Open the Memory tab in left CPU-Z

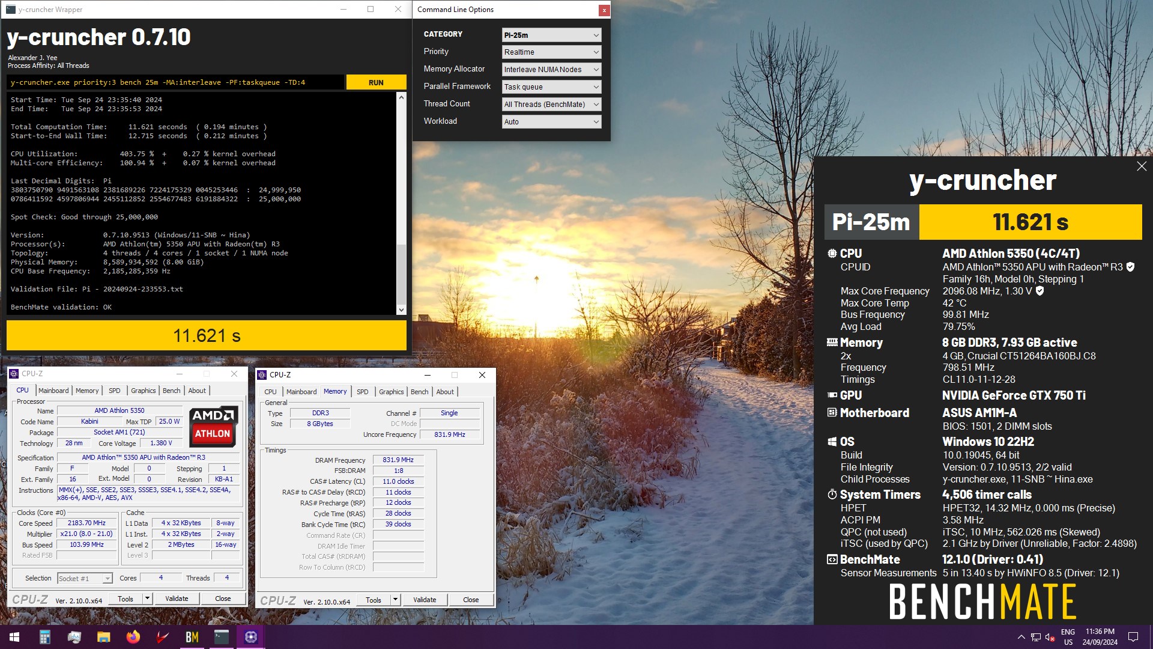[87, 391]
